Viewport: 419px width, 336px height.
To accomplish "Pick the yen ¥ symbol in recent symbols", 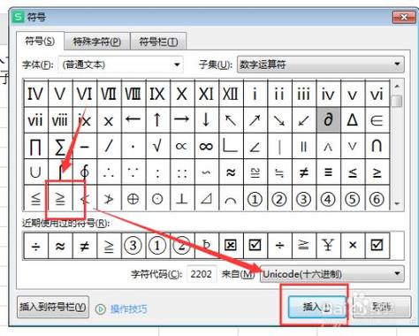I will (x=328, y=245).
